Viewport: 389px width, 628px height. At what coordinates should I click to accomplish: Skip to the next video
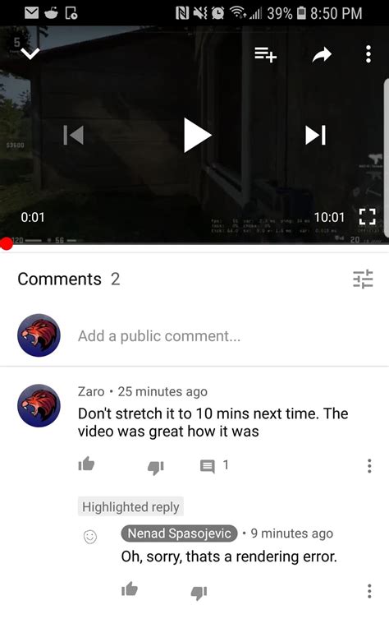(x=315, y=136)
